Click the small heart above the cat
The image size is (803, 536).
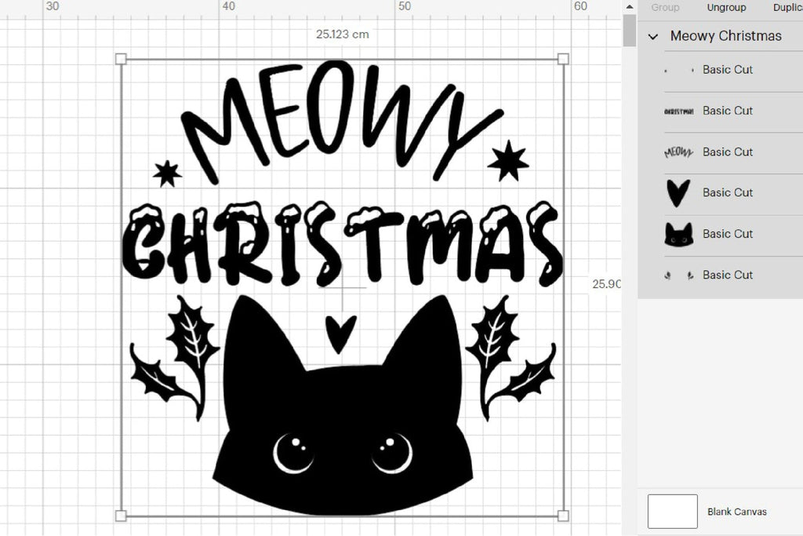point(341,333)
